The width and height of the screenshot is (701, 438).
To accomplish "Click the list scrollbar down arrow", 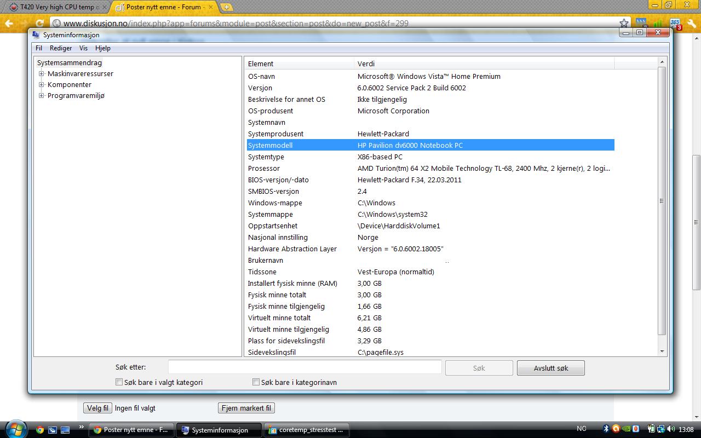I will tap(662, 351).
